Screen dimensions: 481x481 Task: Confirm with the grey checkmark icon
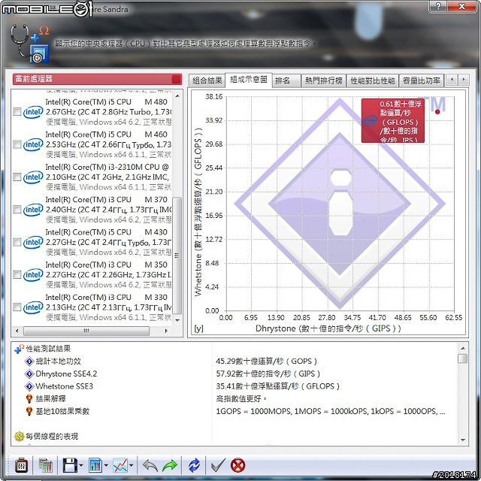click(218, 465)
